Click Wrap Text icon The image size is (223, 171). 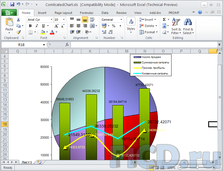click(92, 19)
